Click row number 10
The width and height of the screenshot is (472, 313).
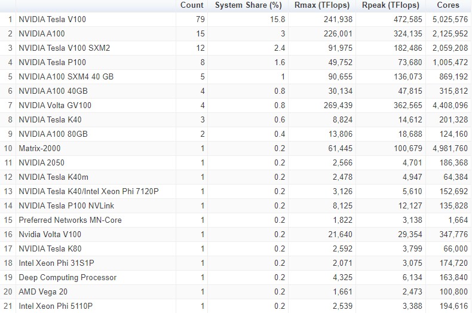click(8, 148)
